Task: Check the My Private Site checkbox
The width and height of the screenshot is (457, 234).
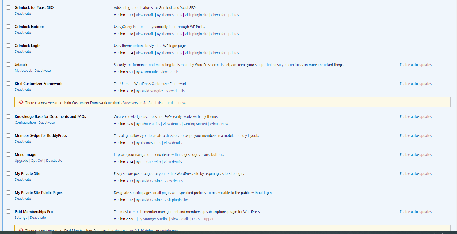Action: click(8, 173)
